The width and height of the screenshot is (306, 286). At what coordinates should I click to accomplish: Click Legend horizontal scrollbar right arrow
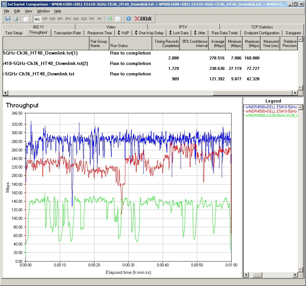pyautogui.click(x=295, y=275)
